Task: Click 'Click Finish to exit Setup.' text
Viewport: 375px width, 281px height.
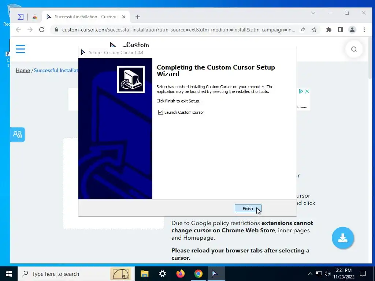Action: point(178,101)
